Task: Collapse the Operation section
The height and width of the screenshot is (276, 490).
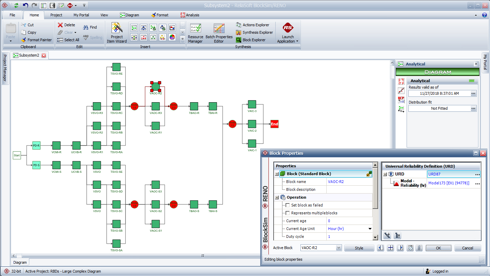Action: click(x=277, y=197)
